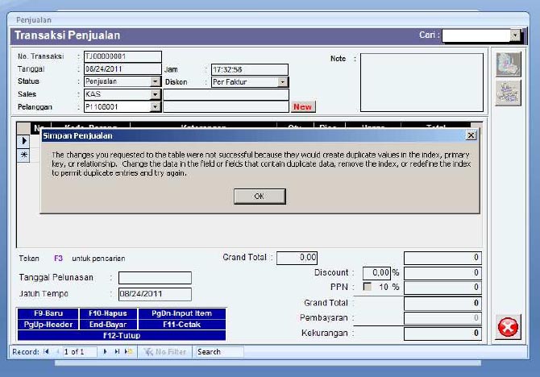Click the top icon button beside Note
The height and width of the screenshot is (377, 540).
coord(506,66)
